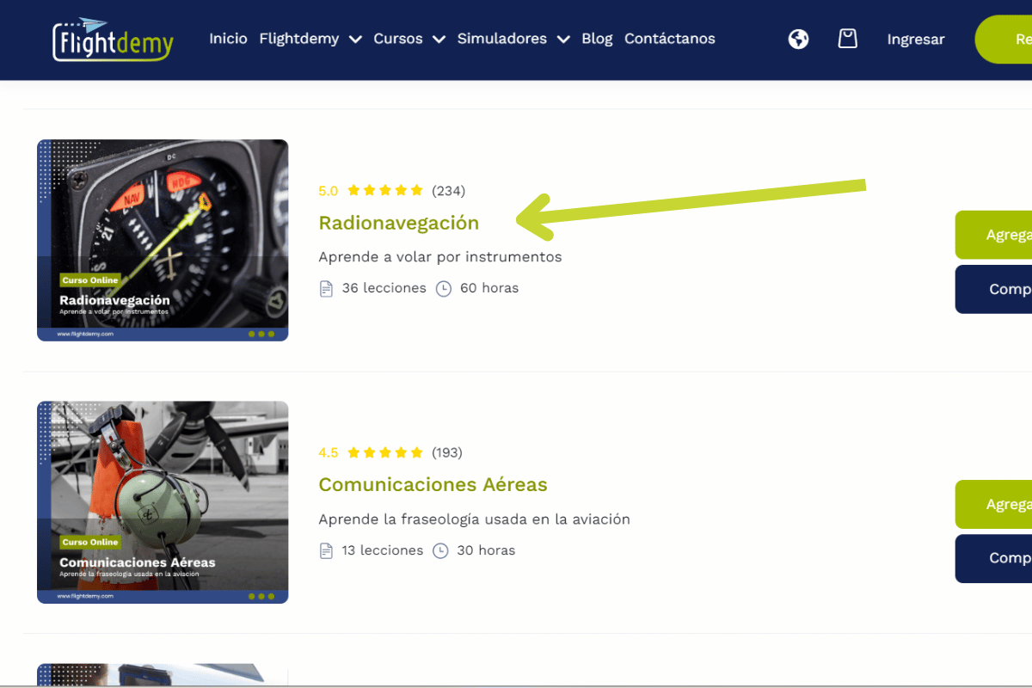This screenshot has height=688, width=1032.
Task: Click the lessons document icon for Comunicaciones Aéreas
Action: 326,550
